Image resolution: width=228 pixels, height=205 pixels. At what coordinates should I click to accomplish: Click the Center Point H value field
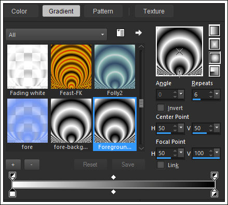(165, 128)
